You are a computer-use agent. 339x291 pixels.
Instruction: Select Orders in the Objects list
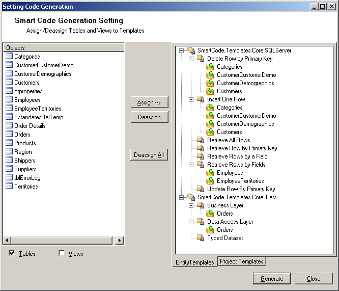22,135
